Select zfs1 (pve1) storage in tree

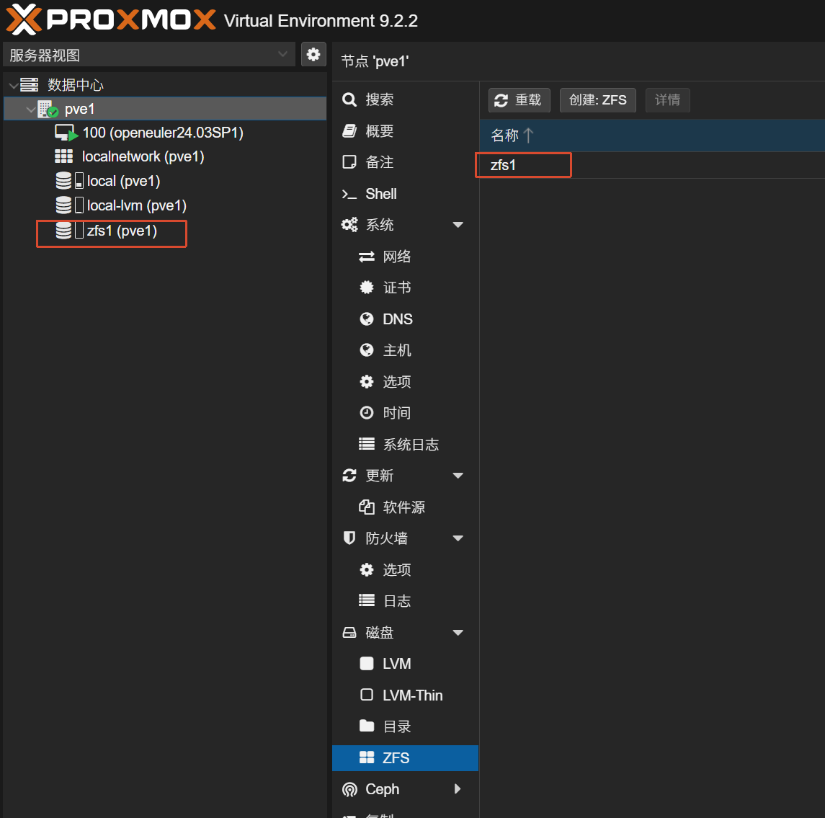(107, 231)
